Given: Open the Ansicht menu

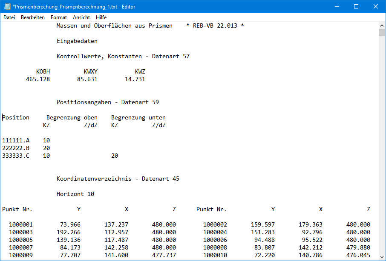Looking at the screenshot, I should click(81, 17).
